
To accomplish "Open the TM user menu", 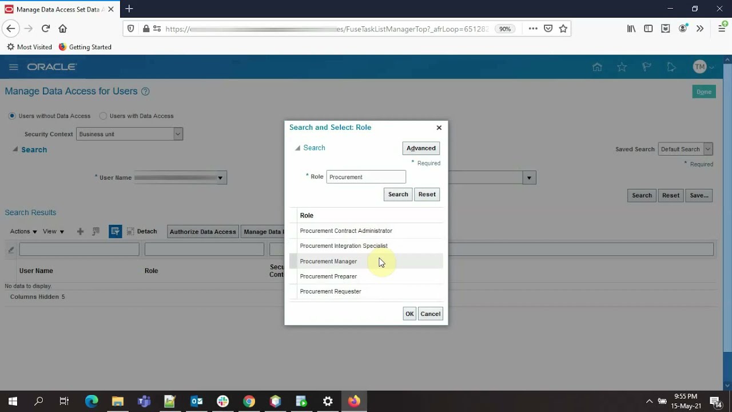I will pyautogui.click(x=703, y=67).
